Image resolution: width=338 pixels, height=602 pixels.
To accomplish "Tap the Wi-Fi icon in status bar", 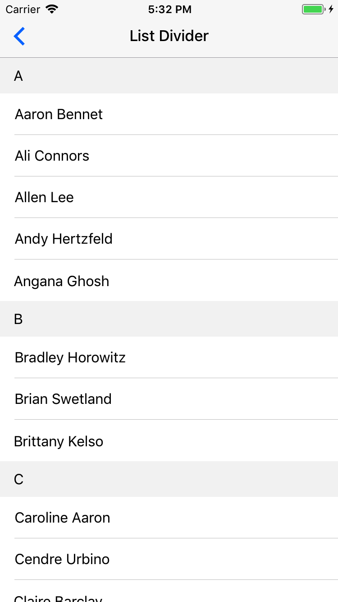I will pos(52,9).
